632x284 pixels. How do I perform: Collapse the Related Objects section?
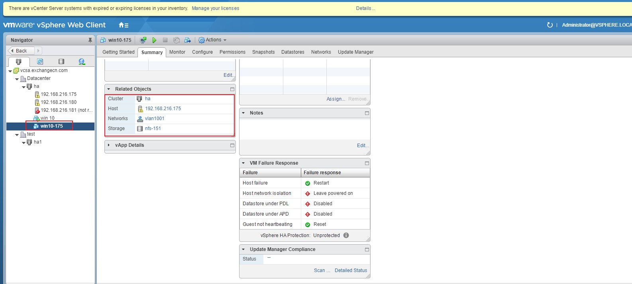pos(108,89)
